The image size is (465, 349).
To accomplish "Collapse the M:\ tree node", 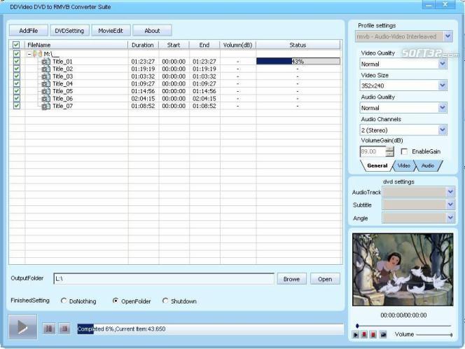I will [29, 54].
